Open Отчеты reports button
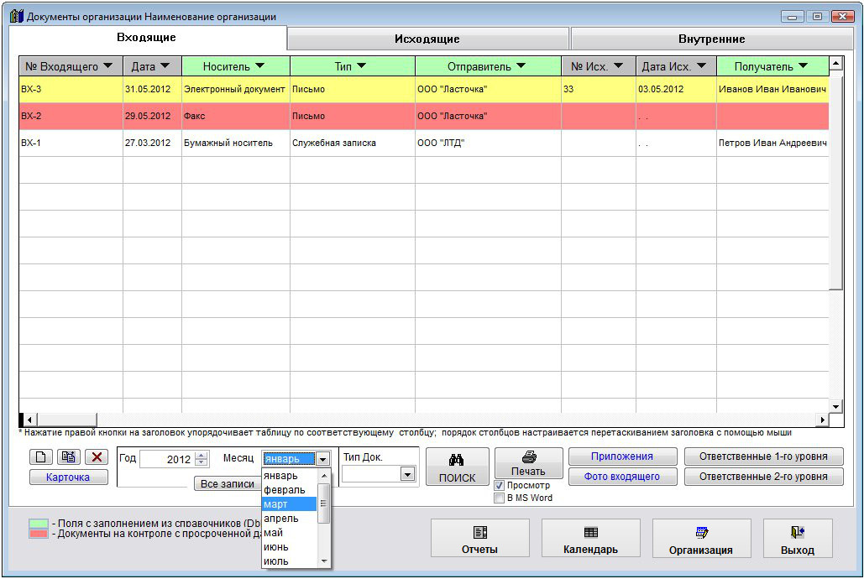Viewport: 864px width, 579px height. click(x=480, y=538)
